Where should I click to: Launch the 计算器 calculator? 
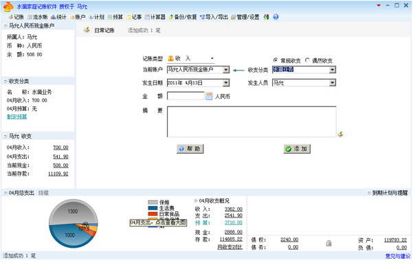click(155, 17)
